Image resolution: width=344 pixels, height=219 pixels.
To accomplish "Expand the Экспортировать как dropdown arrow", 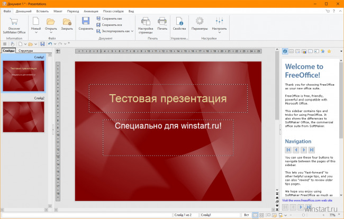I will [x=132, y=31].
